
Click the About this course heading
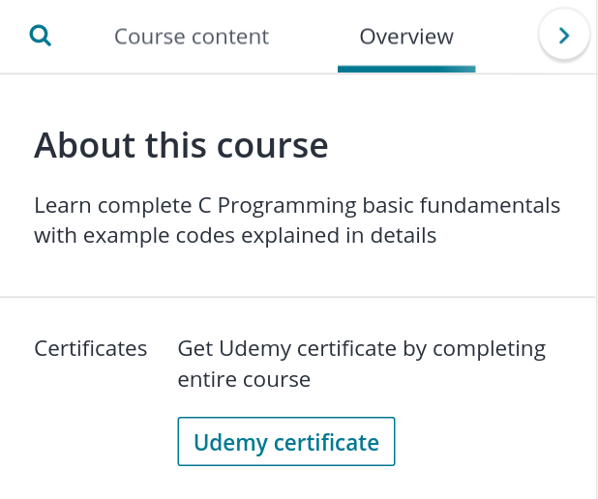[x=181, y=145]
